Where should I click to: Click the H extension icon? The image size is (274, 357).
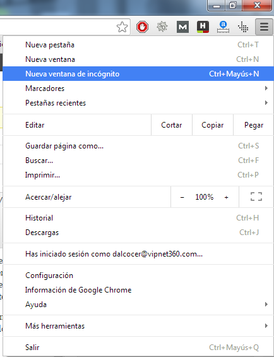click(x=203, y=27)
